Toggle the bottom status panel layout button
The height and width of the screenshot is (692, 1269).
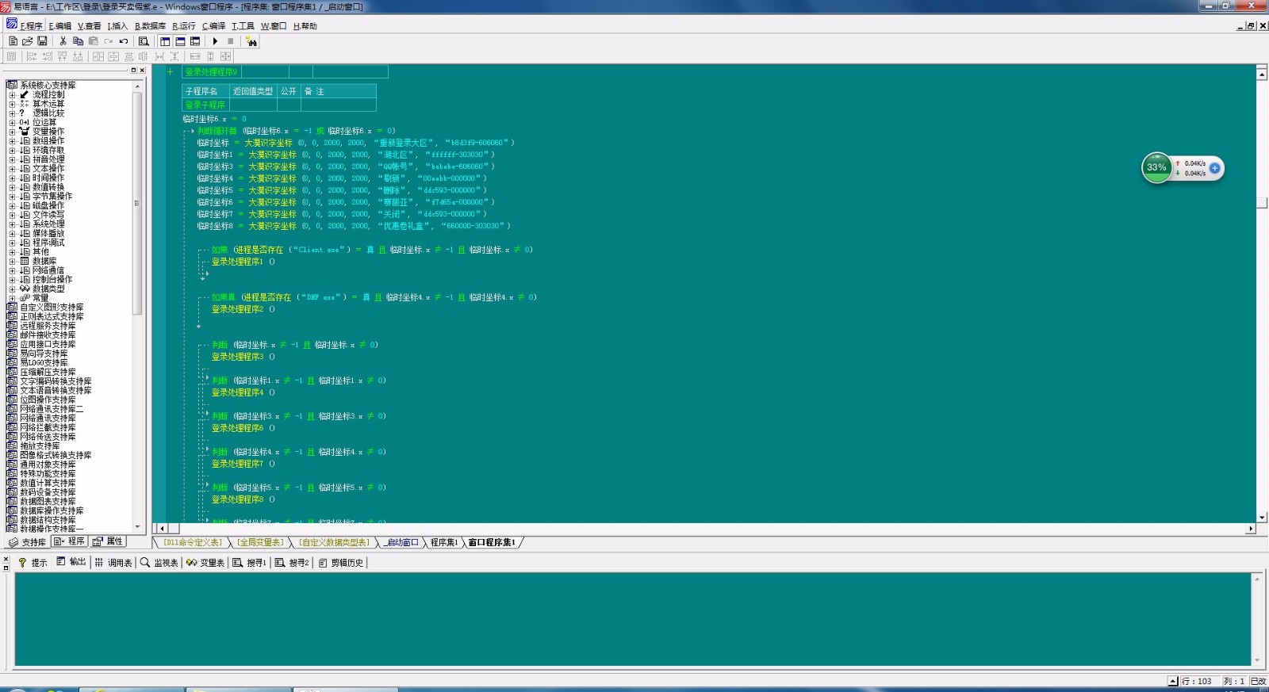pyautogui.click(x=180, y=41)
